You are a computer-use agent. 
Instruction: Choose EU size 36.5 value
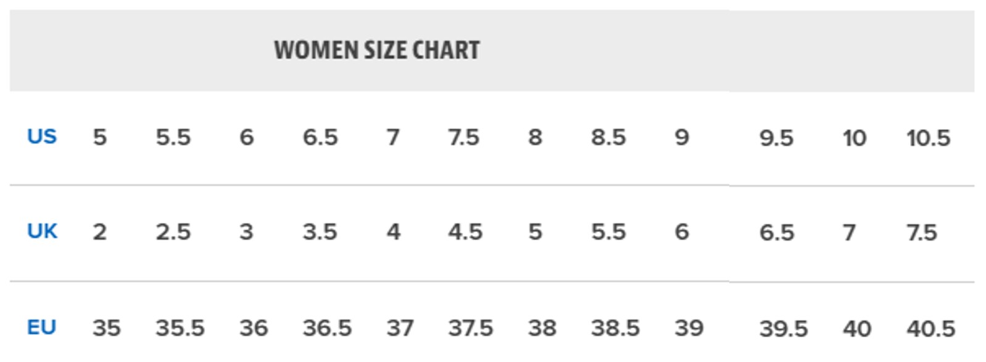click(327, 328)
